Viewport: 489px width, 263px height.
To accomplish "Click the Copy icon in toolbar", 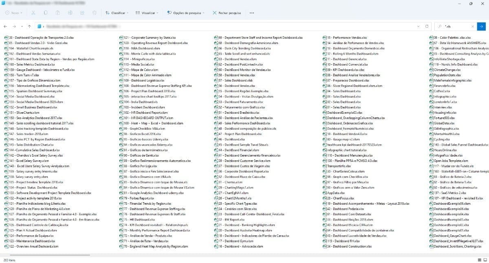I will point(46,13).
